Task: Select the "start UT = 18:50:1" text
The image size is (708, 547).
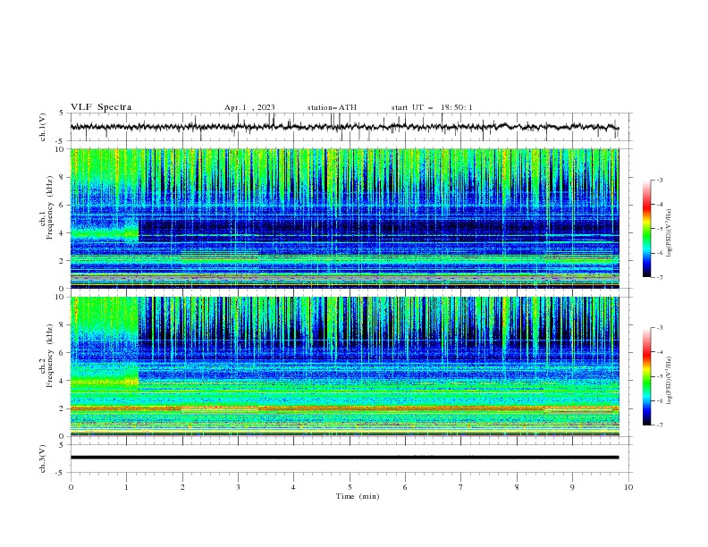Action: (432, 107)
